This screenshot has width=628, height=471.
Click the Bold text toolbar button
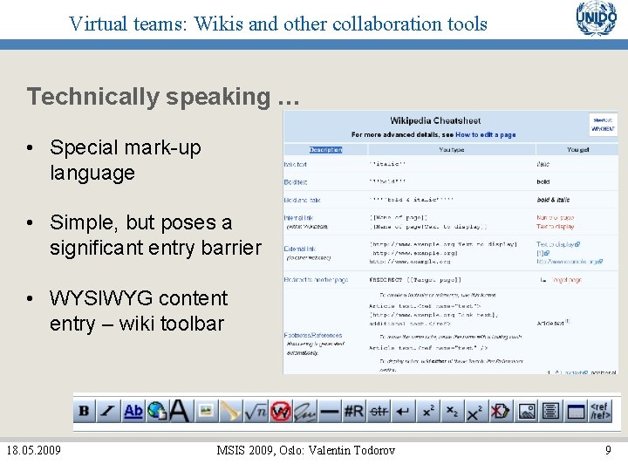click(x=84, y=411)
